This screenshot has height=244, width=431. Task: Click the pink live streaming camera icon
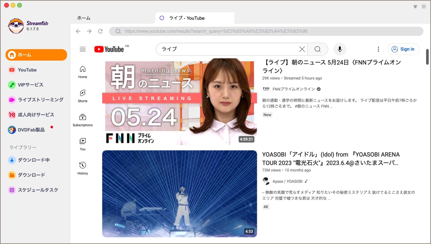coord(12,100)
